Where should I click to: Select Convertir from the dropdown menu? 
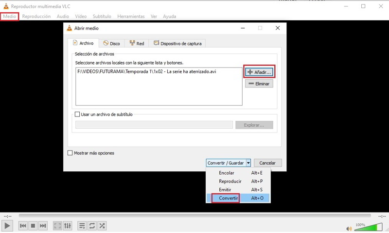click(228, 198)
